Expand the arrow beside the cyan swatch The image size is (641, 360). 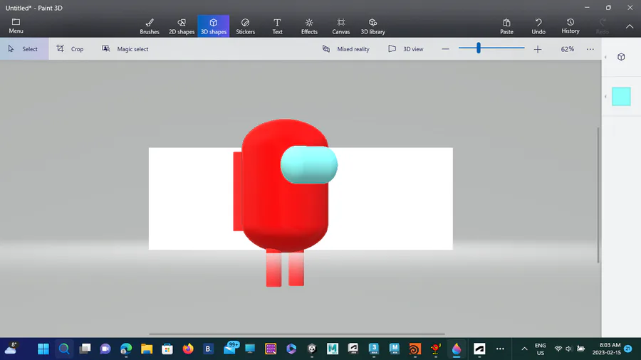605,97
